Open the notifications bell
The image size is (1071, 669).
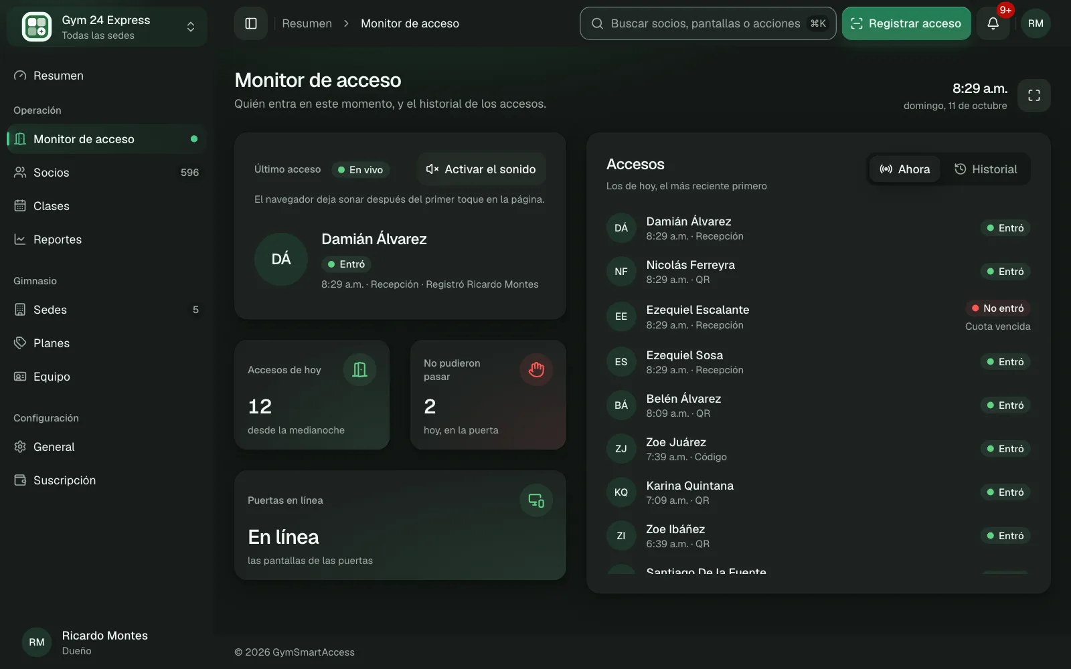click(993, 23)
